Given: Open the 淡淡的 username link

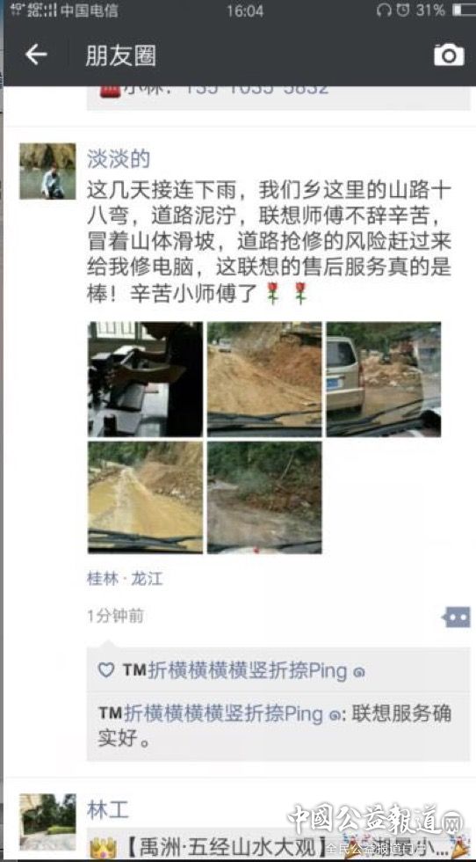Looking at the screenshot, I should (x=118, y=159).
